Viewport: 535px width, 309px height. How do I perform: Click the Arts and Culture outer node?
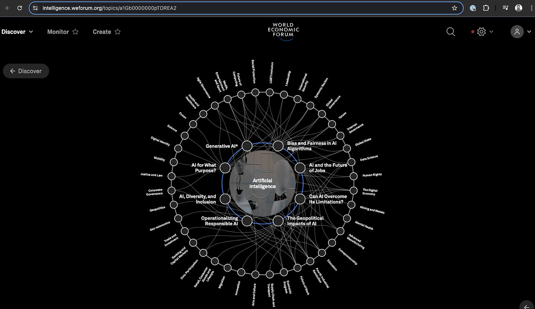(255, 274)
